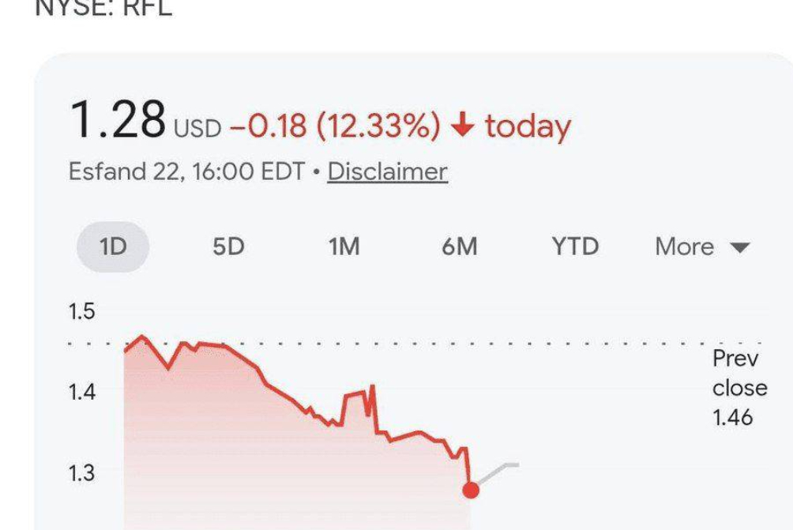Click the 1.4 y-axis label
This screenshot has height=530, width=793.
coord(81,392)
